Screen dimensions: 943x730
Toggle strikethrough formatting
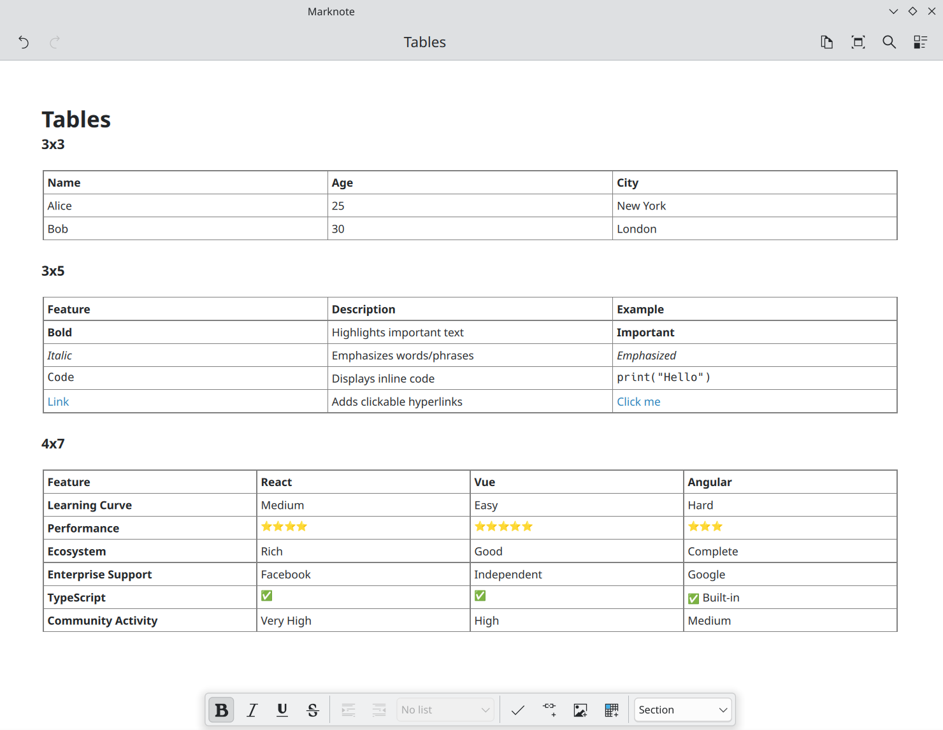click(x=313, y=710)
